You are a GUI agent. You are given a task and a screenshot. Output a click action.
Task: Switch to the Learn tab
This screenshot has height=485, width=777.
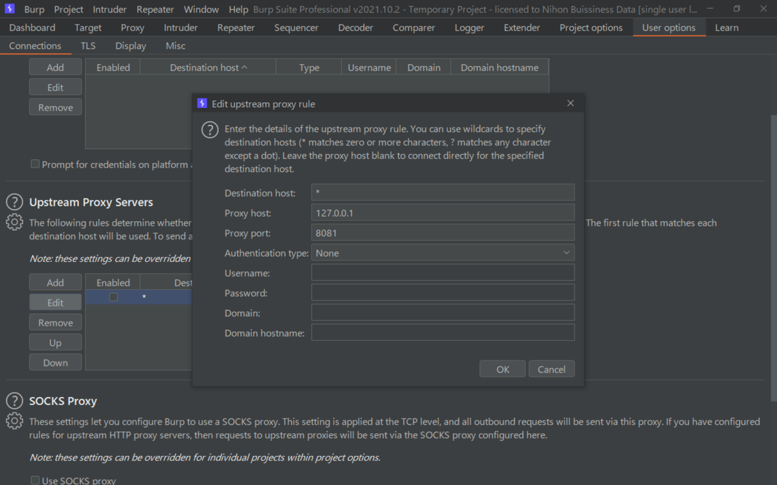(x=726, y=28)
